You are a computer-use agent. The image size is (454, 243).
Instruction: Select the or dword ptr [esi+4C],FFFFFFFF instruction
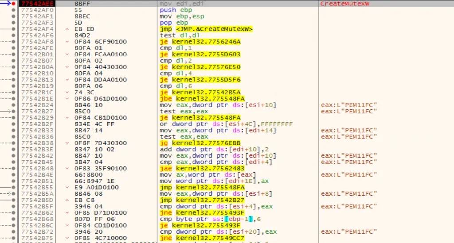pos(226,124)
